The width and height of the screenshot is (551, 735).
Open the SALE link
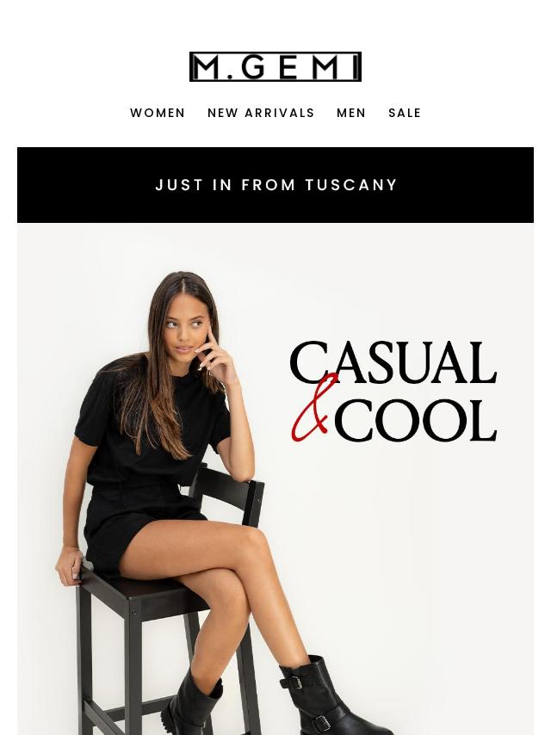coord(405,113)
